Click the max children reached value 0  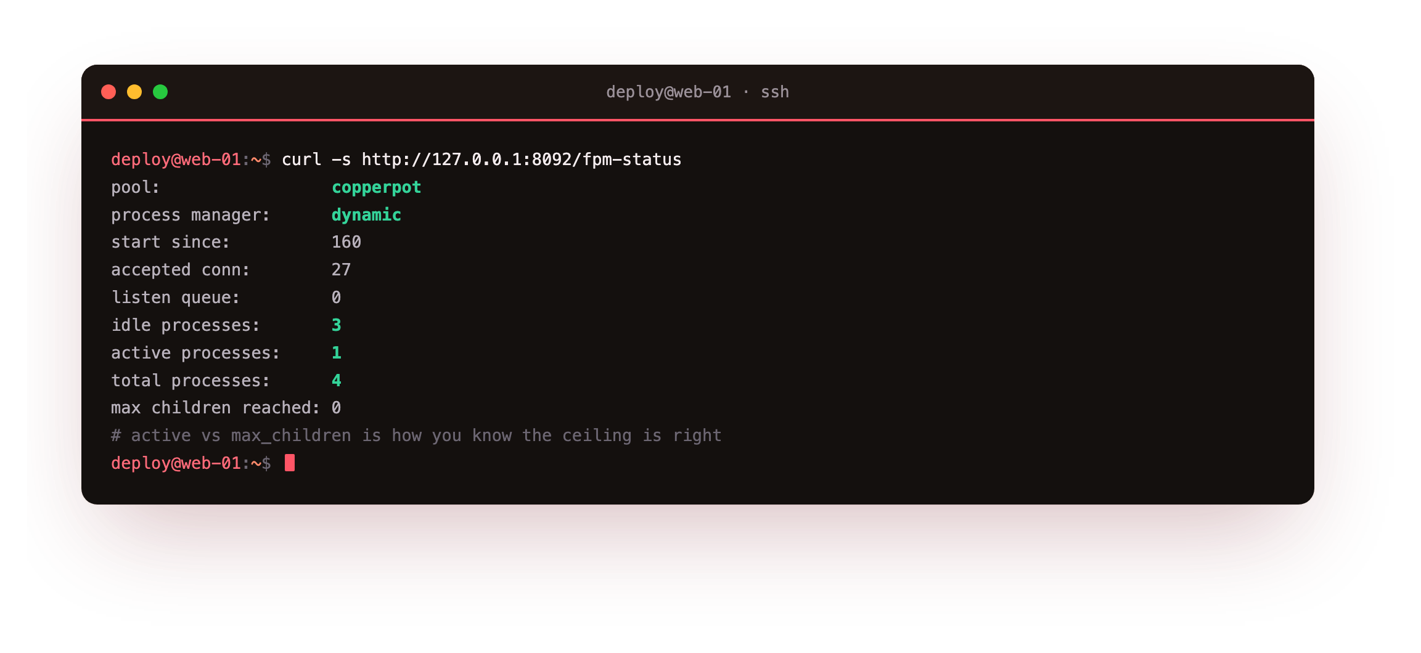coord(337,408)
